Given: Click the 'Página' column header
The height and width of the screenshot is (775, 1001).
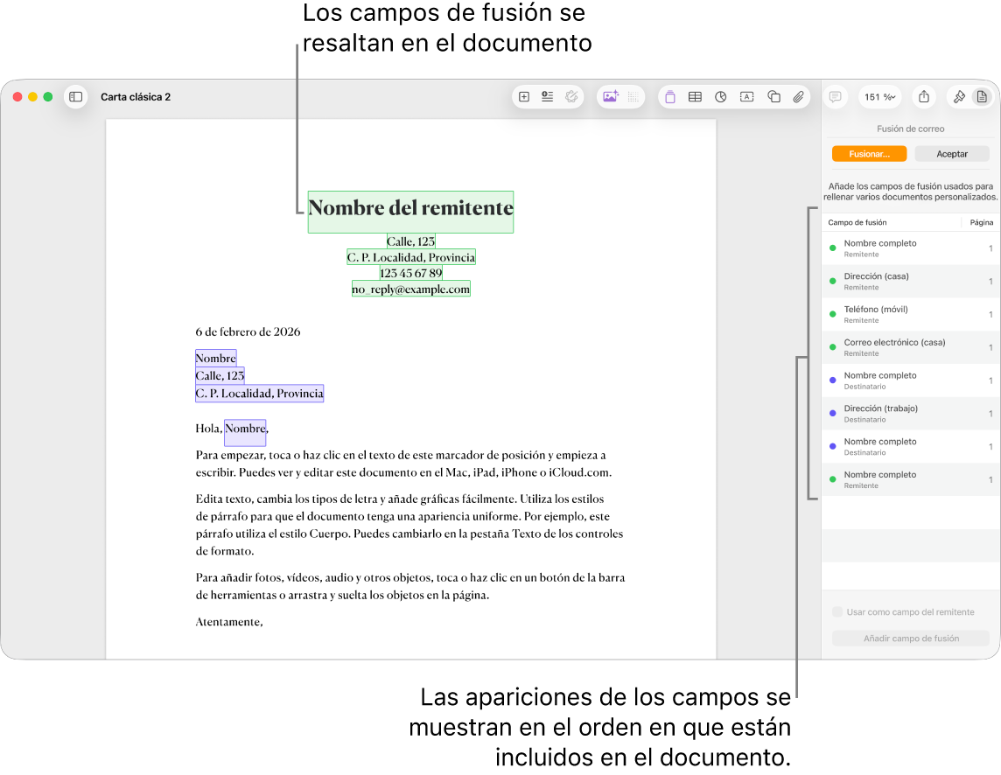Looking at the screenshot, I should click(x=981, y=222).
